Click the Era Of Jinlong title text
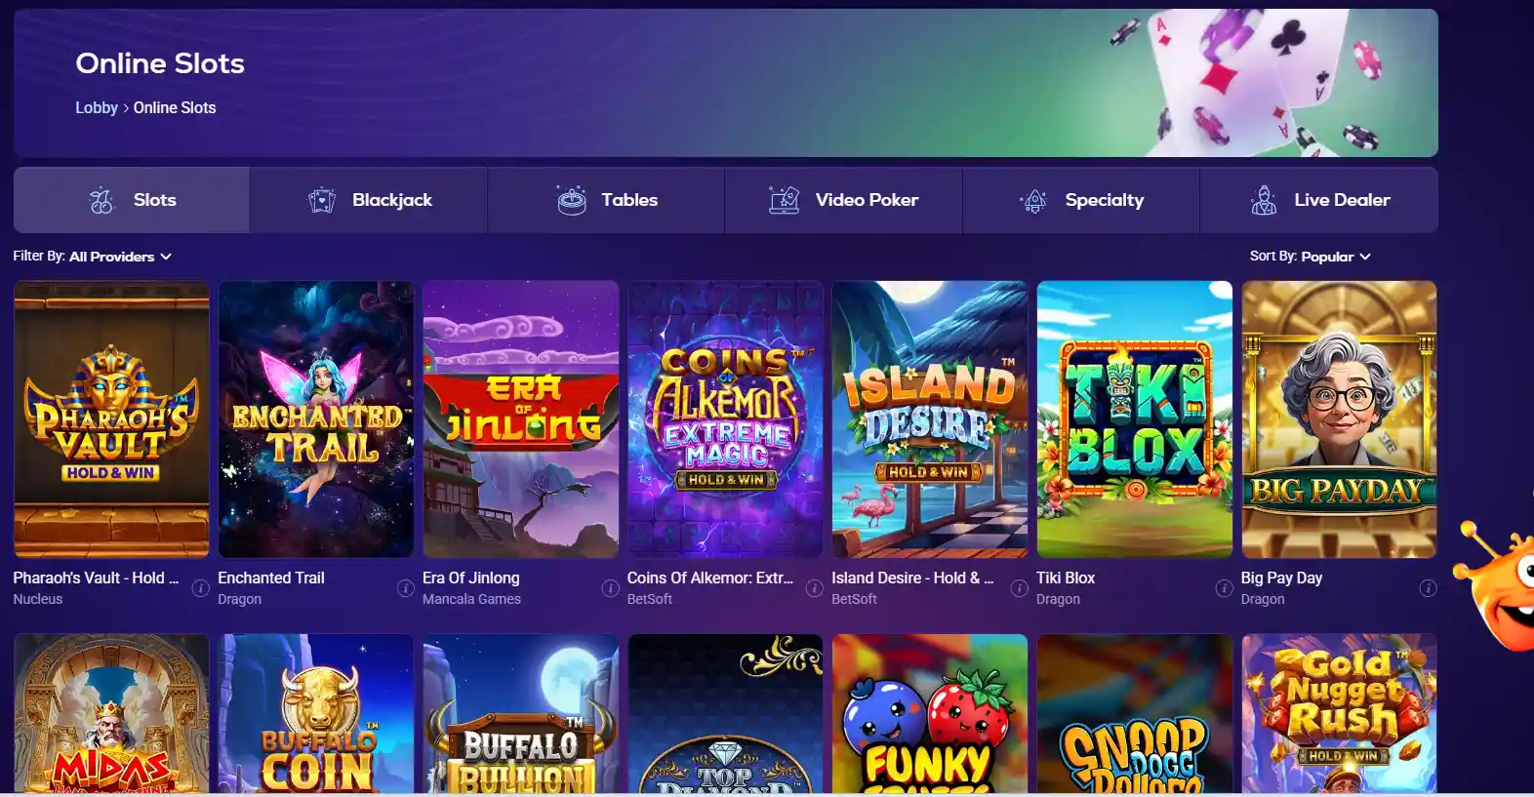The width and height of the screenshot is (1534, 797). click(x=471, y=578)
